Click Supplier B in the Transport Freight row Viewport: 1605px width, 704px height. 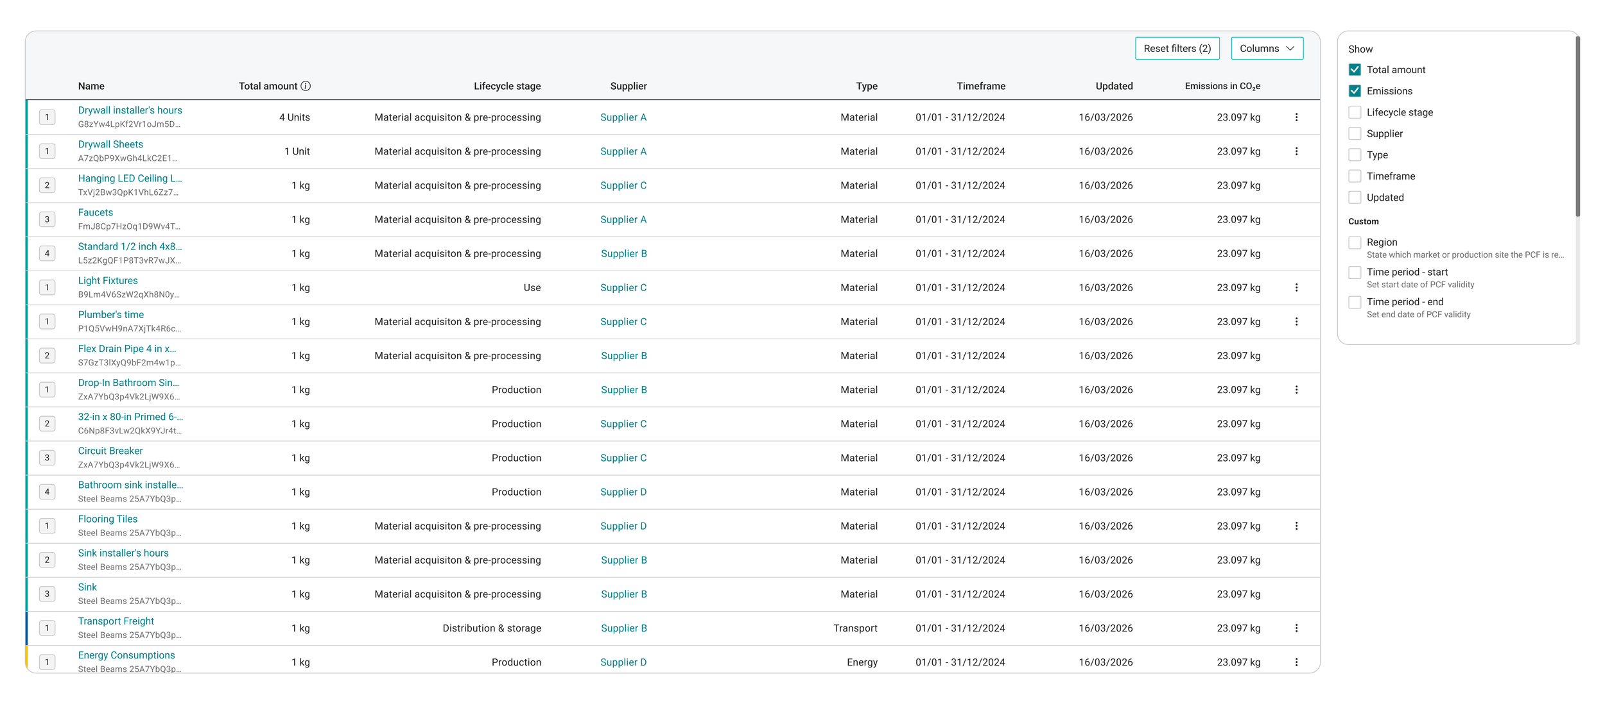coord(624,628)
